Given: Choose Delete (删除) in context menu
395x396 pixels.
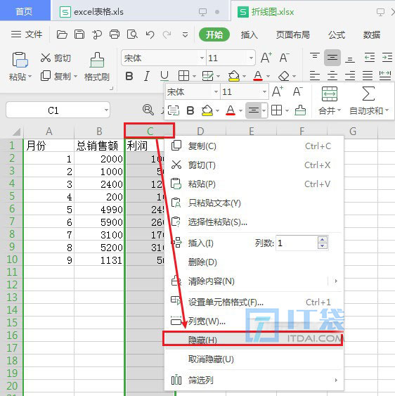Looking at the screenshot, I should (x=254, y=262).
